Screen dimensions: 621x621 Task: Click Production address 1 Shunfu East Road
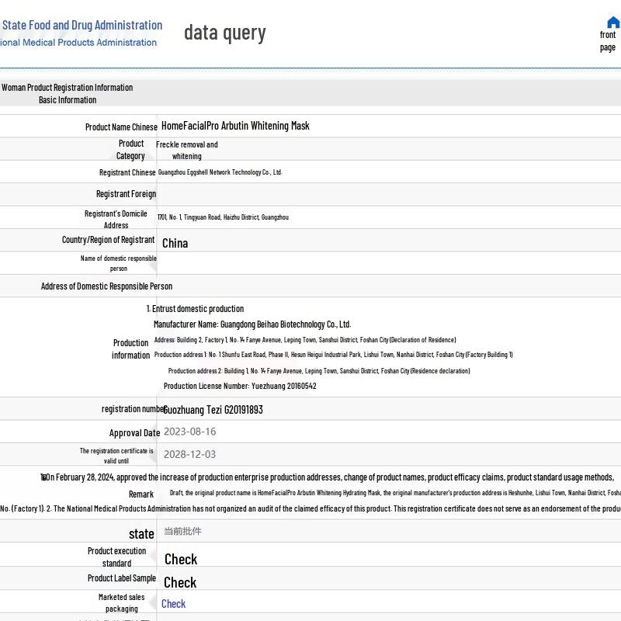[x=334, y=355]
